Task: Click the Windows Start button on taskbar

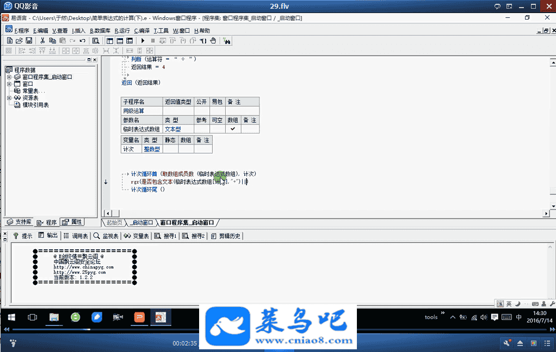Action: [11, 317]
